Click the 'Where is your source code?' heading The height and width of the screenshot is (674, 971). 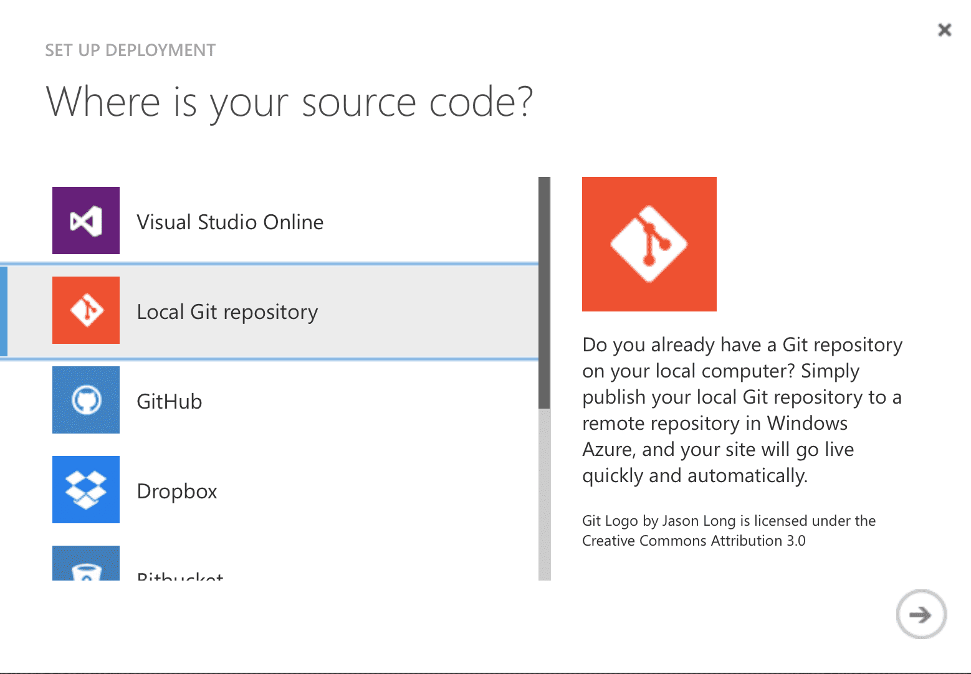point(290,102)
